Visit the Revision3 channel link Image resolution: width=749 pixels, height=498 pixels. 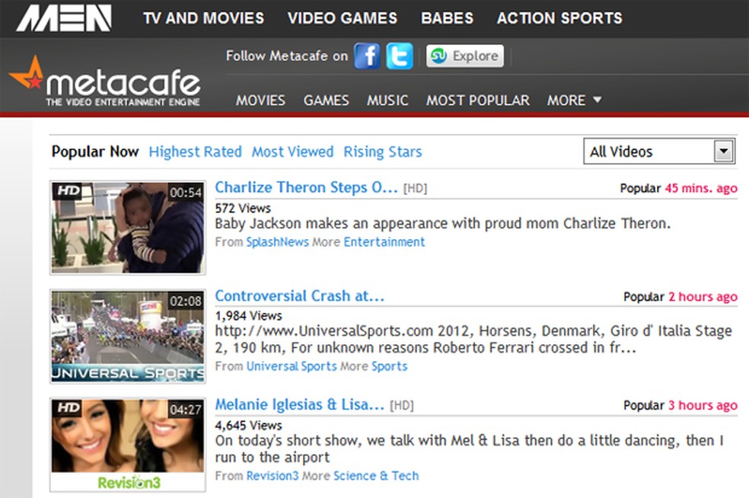[273, 476]
